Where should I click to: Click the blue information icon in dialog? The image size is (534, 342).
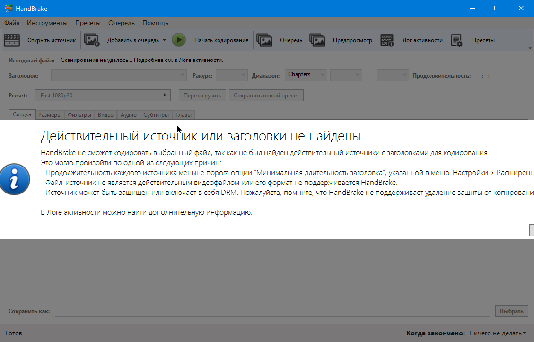click(15, 179)
